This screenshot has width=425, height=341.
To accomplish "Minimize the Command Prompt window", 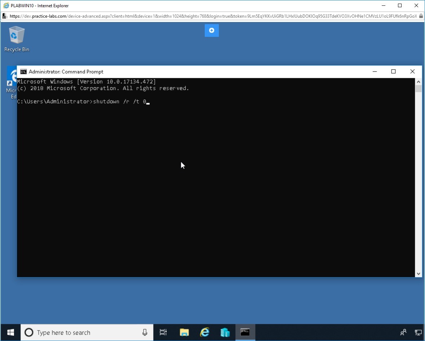I will [x=375, y=71].
